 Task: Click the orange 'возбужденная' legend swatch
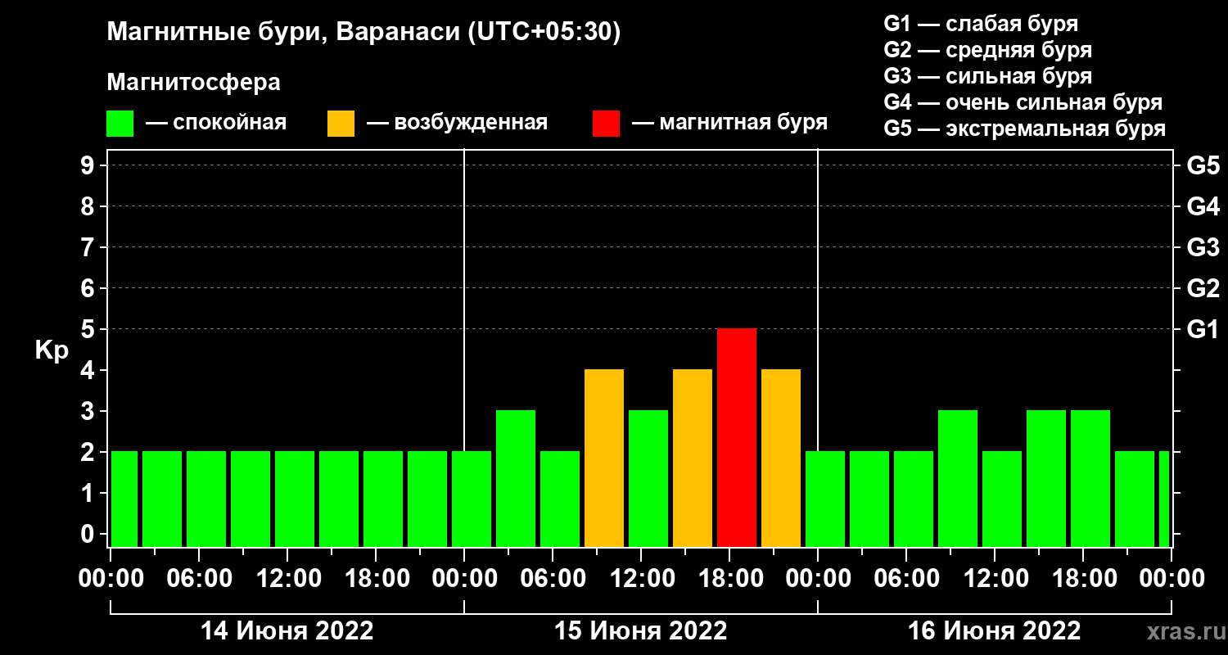341,124
